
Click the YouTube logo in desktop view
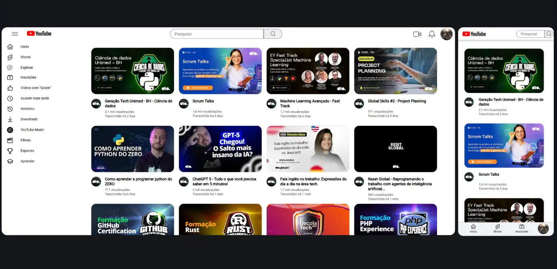tap(39, 34)
